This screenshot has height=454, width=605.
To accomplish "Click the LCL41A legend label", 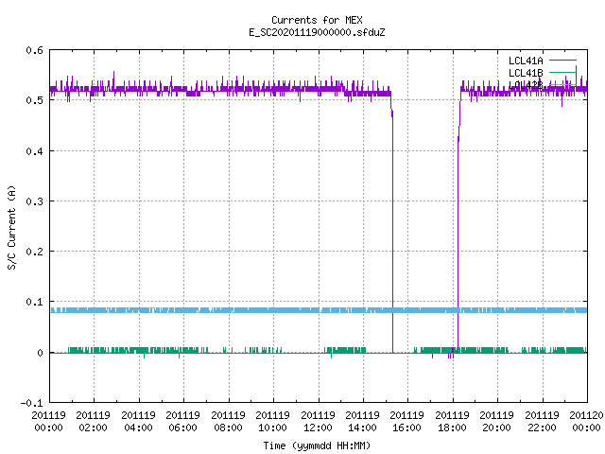I will point(526,61).
